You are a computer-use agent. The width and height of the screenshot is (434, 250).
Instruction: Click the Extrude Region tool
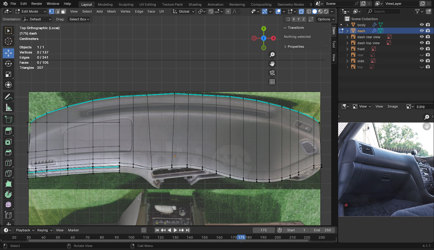coord(8,131)
